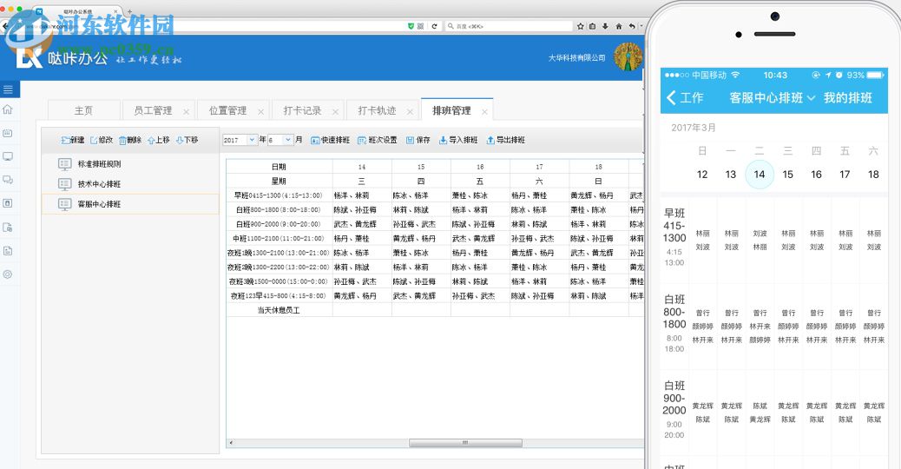Viewport: 901px width, 469px height.
Task: Click left arrow of table horizontal scrollbar
Action: pyautogui.click(x=231, y=443)
